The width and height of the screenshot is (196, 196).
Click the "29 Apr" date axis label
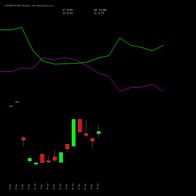click(x=92, y=187)
